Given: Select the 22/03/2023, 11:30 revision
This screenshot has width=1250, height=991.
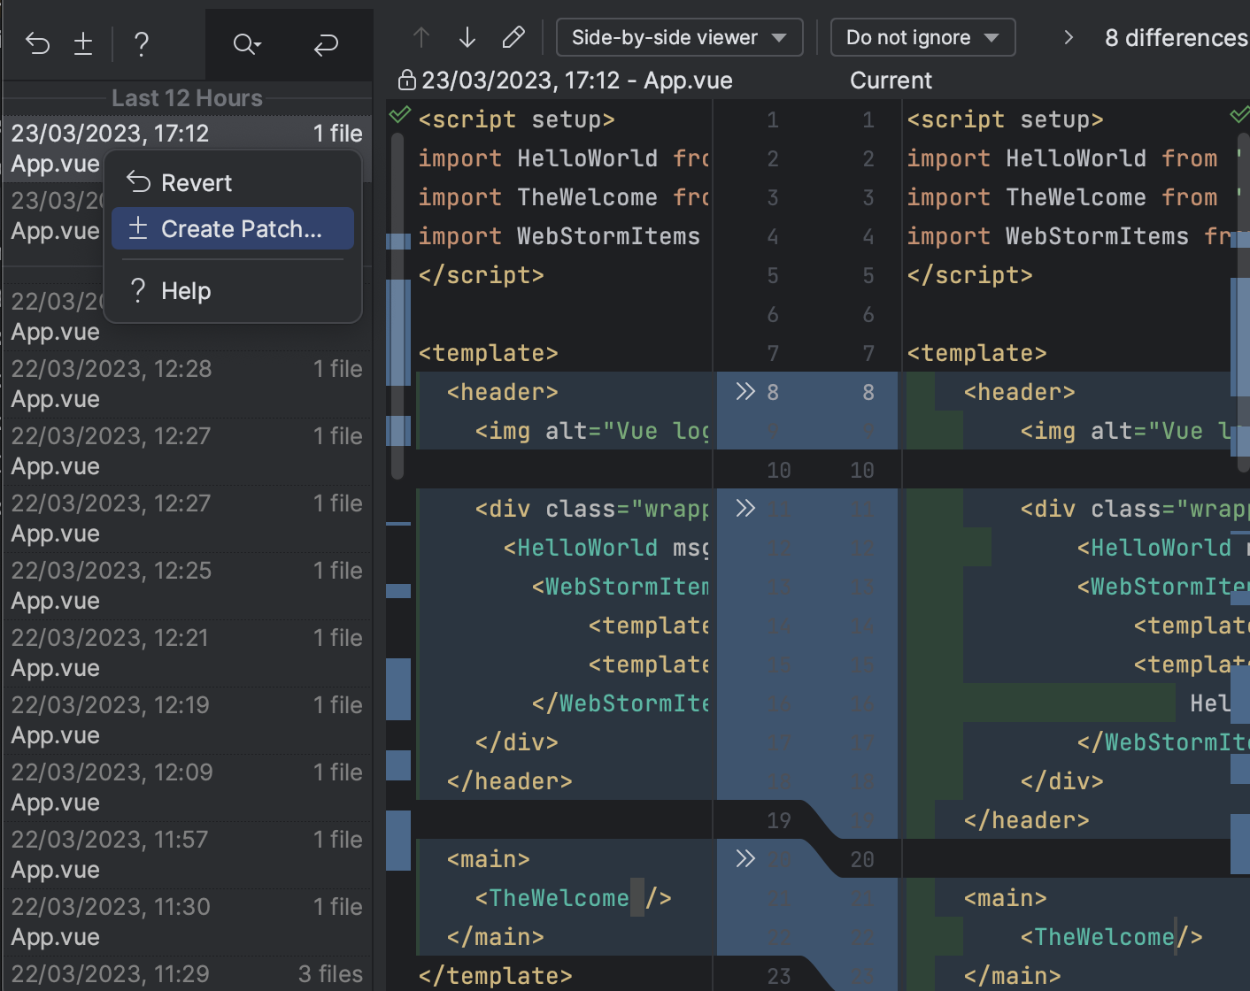Looking at the screenshot, I should [187, 922].
